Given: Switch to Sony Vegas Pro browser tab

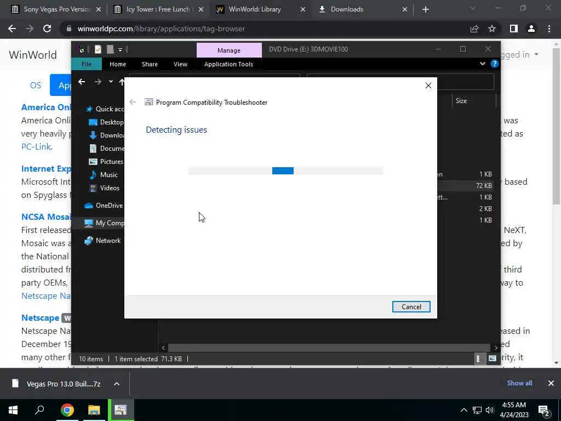Looking at the screenshot, I should 56,9.
